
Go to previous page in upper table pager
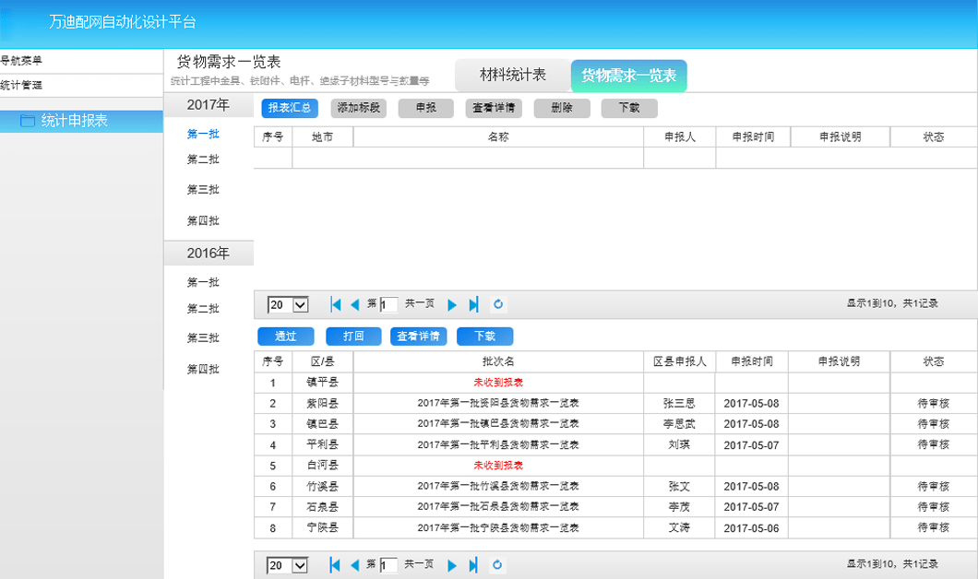[355, 304]
